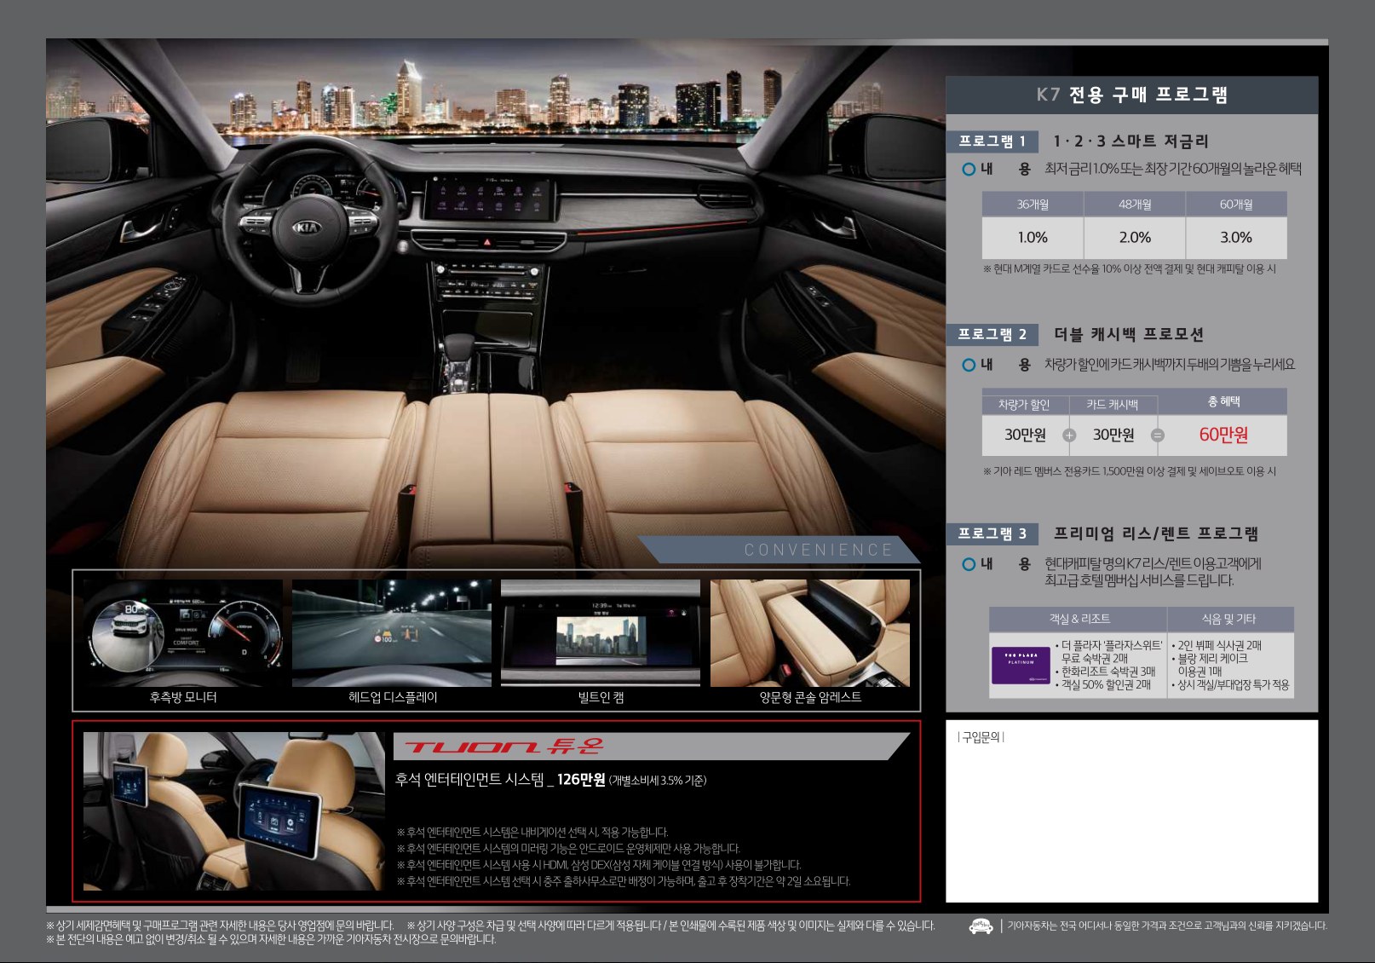This screenshot has height=963, width=1375.
Task: Click the 프로그램 1 label tab
Action: click(992, 141)
